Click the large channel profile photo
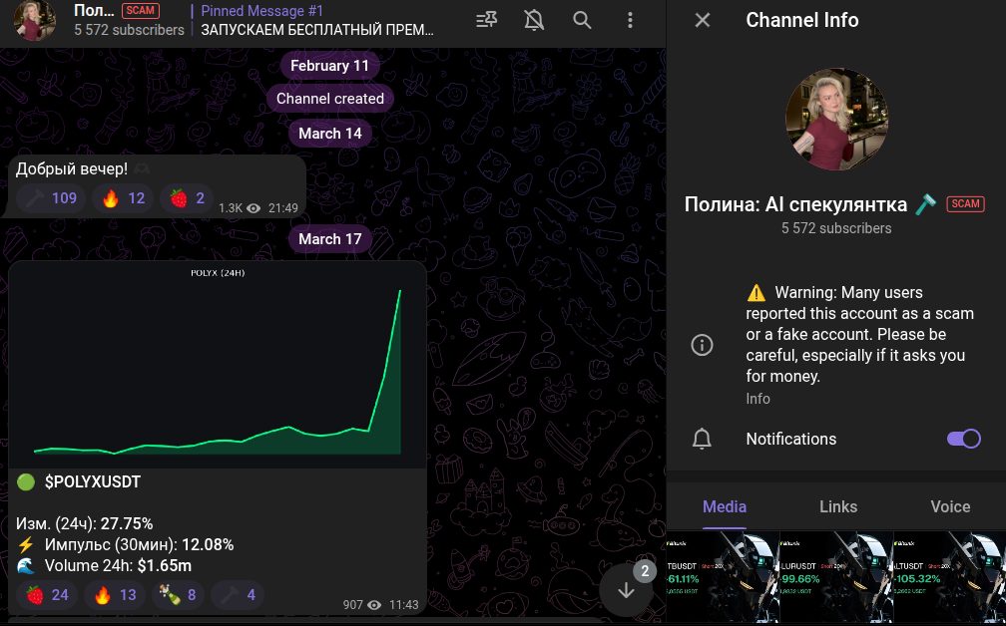Screen dimensions: 1006x626 click(837, 120)
